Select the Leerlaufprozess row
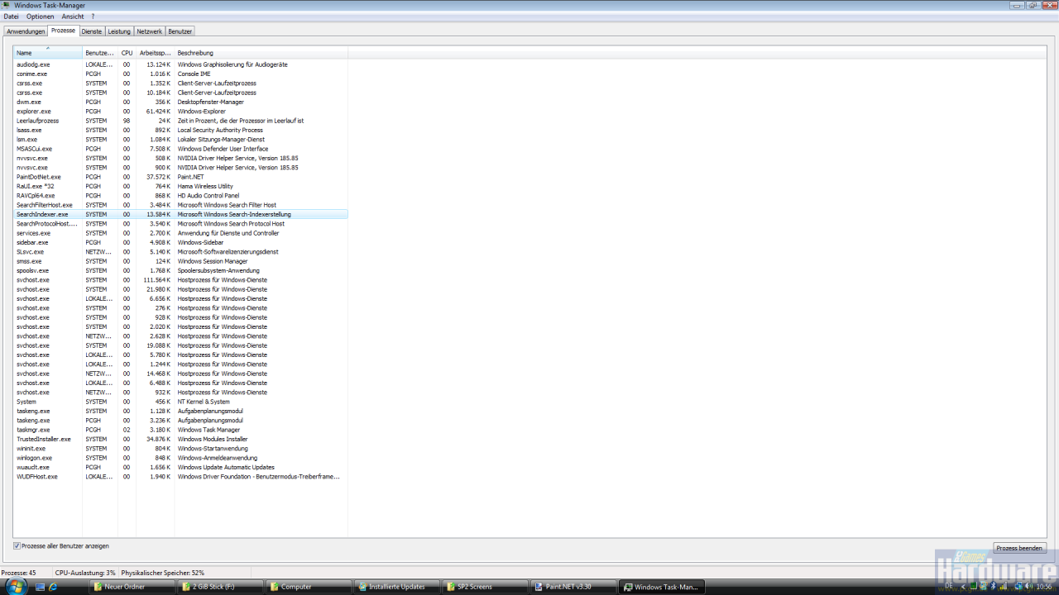The height and width of the screenshot is (595, 1059). coord(180,121)
